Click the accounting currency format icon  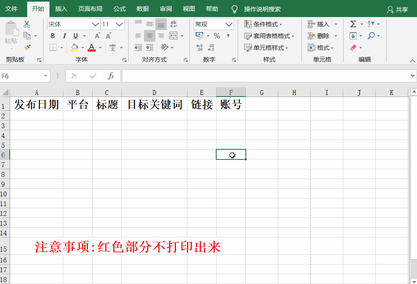coord(200,36)
